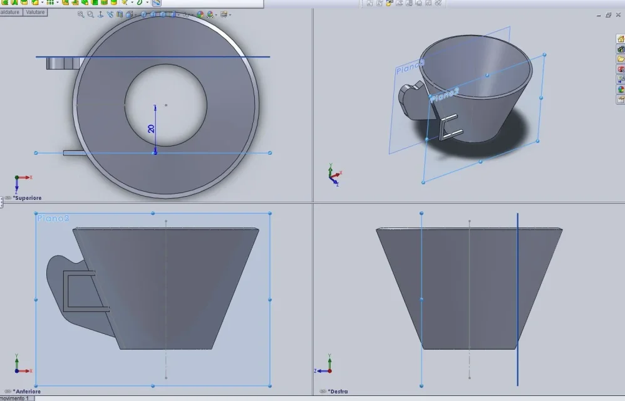Click the Edit Appearance color ball icon
This screenshot has height=401, width=625.
(x=200, y=14)
